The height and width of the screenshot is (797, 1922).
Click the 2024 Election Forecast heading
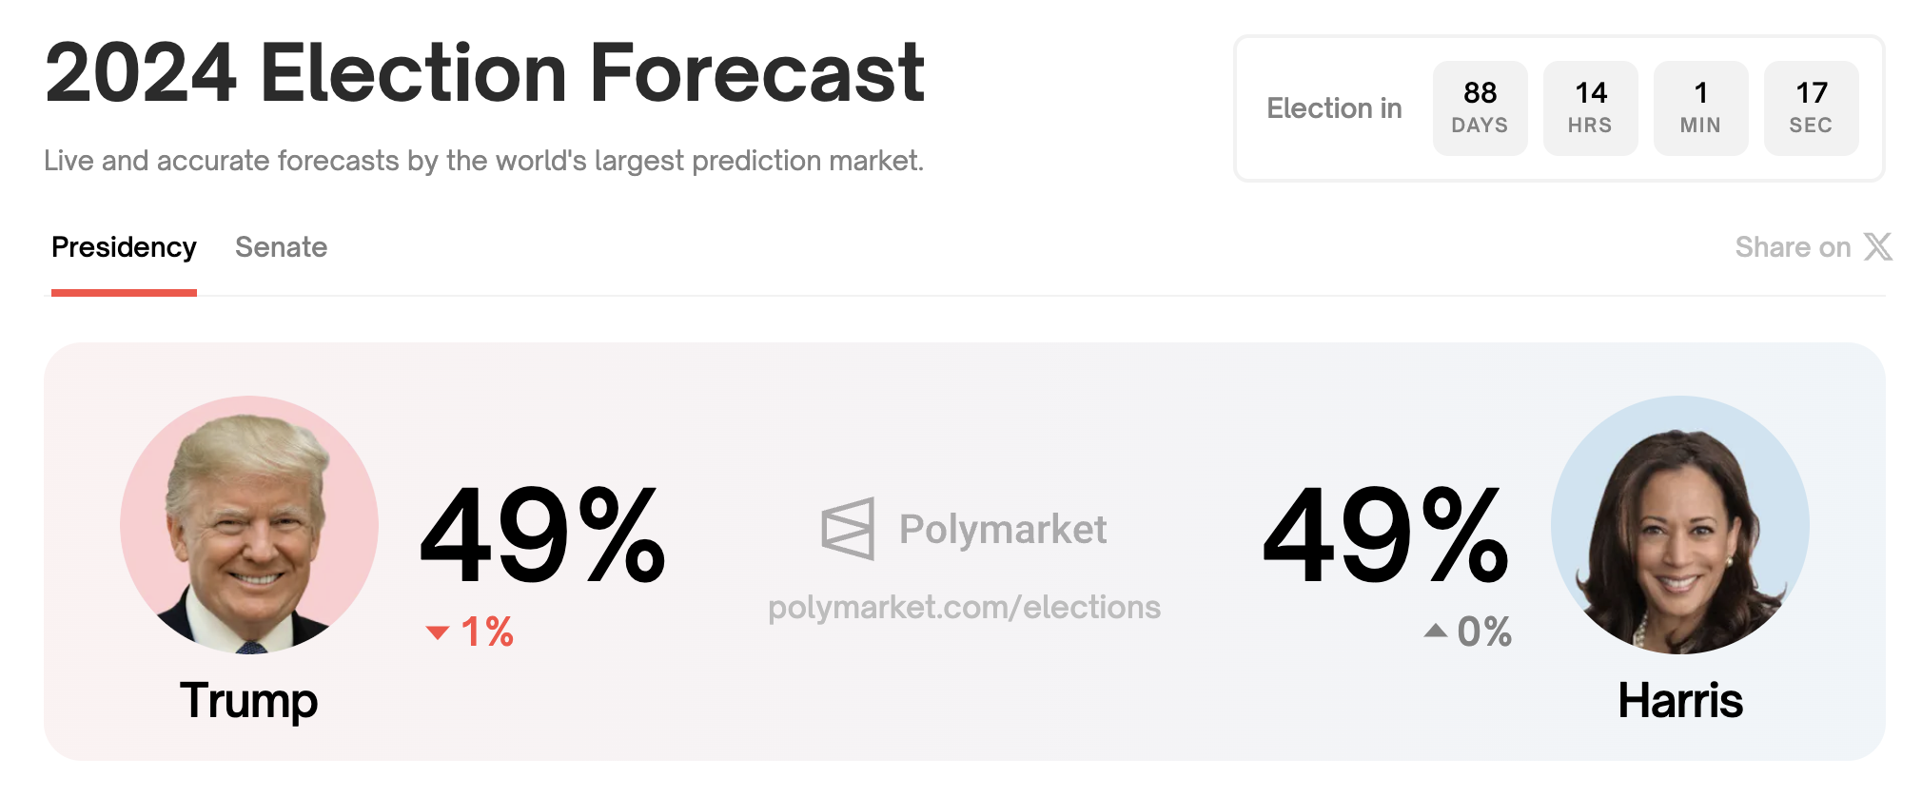[x=484, y=73]
